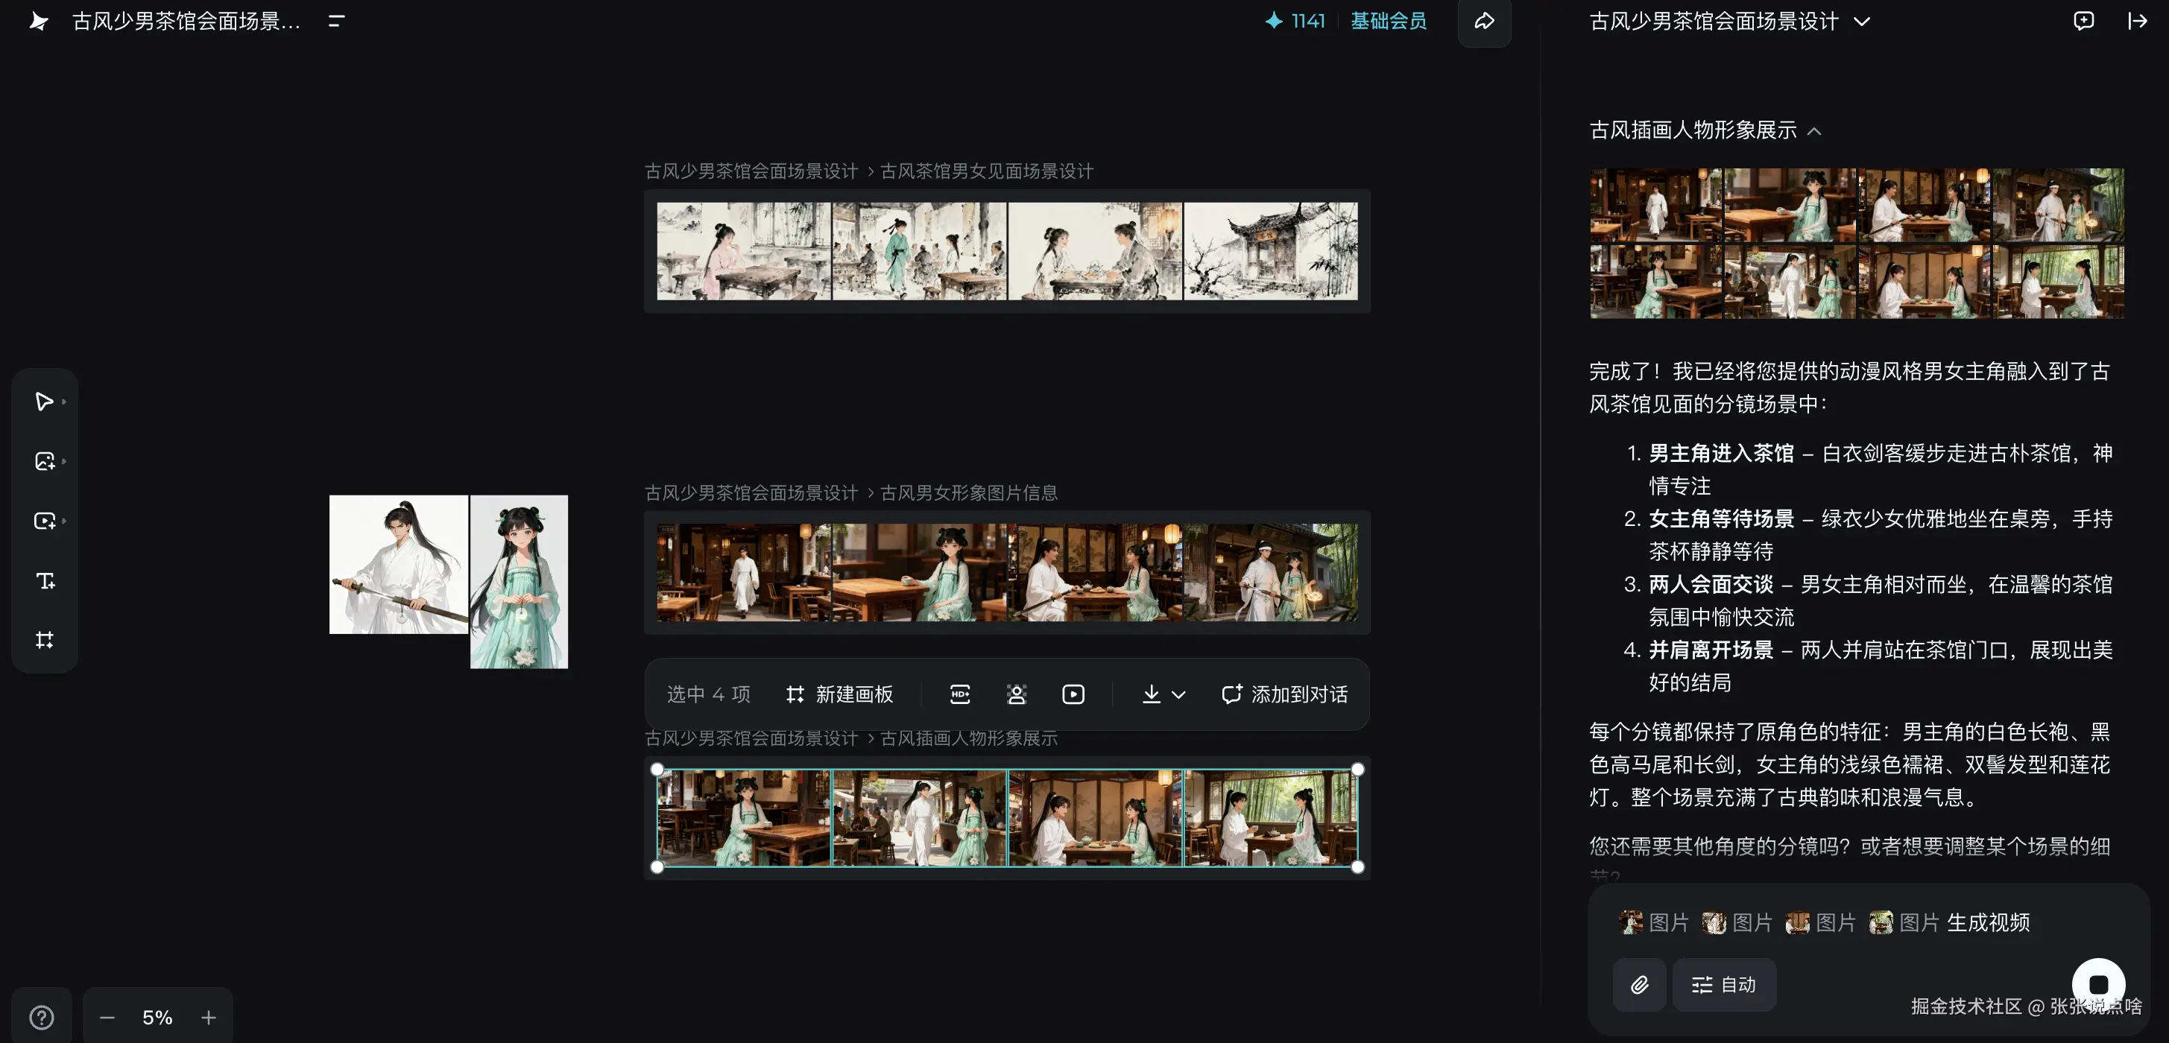Image resolution: width=2169 pixels, height=1043 pixels.
Task: Expand the download options dropdown
Action: tap(1178, 695)
